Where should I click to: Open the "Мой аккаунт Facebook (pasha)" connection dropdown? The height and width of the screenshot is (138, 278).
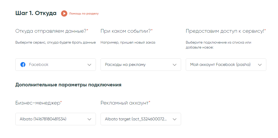pyautogui.click(x=221, y=65)
